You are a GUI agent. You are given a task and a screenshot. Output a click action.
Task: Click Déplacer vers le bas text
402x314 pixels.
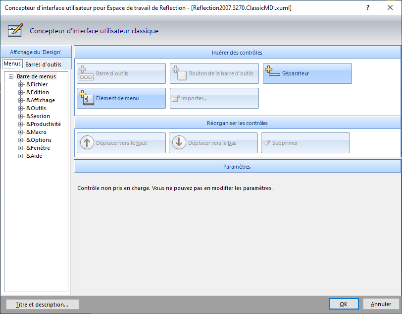(x=212, y=143)
